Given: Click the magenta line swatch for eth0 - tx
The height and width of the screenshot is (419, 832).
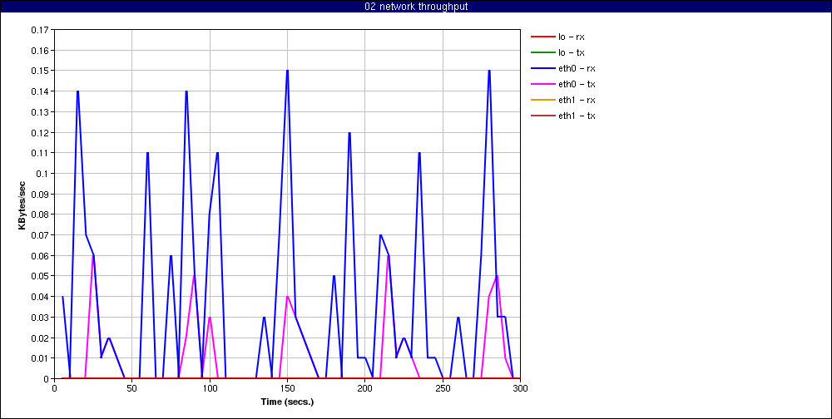Looking at the screenshot, I should (x=542, y=84).
